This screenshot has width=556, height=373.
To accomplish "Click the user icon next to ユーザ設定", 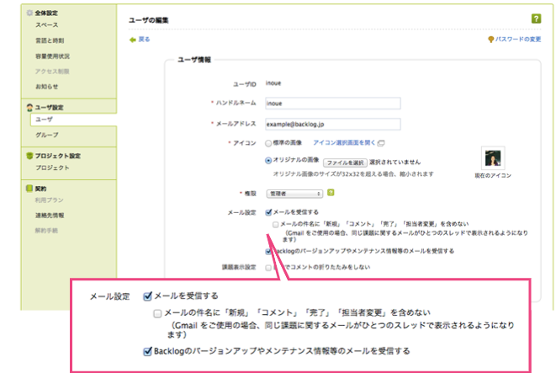I will 29,107.
